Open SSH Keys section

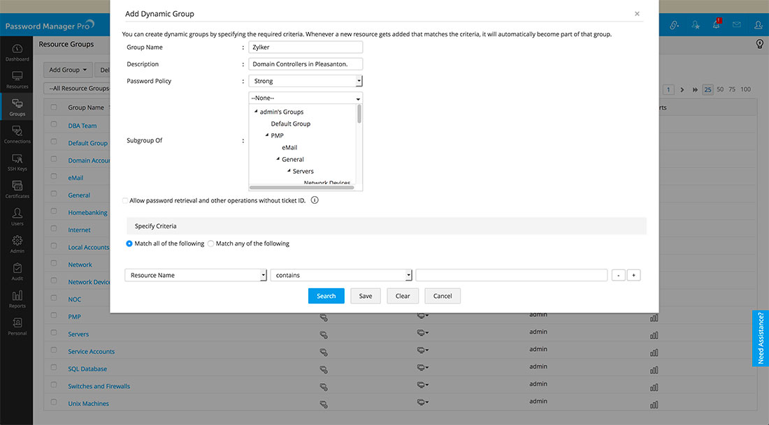pos(17,160)
